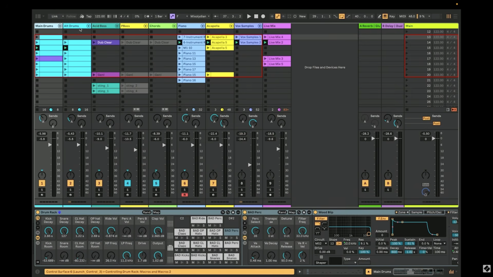Image resolution: width=493 pixels, height=277 pixels.
Task: Click the Tap tempo button
Action: [89, 16]
